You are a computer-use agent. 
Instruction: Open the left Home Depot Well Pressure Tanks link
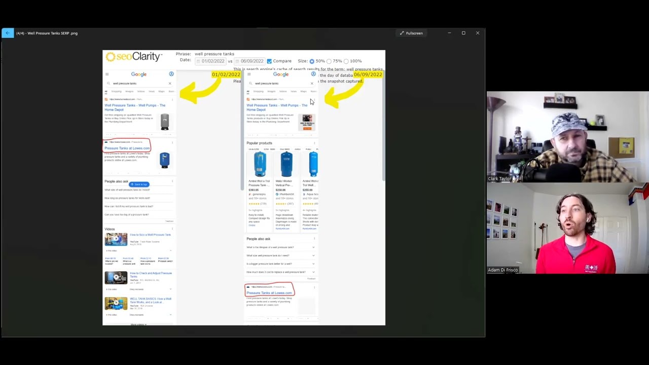click(135, 107)
